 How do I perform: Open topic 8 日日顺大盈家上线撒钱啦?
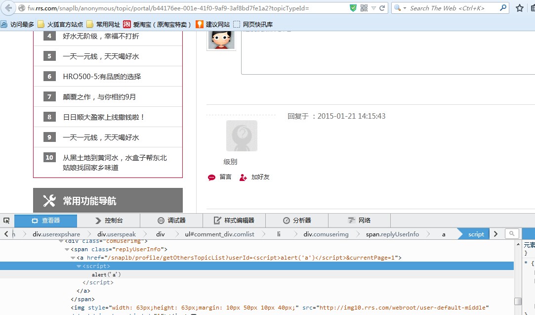click(104, 117)
